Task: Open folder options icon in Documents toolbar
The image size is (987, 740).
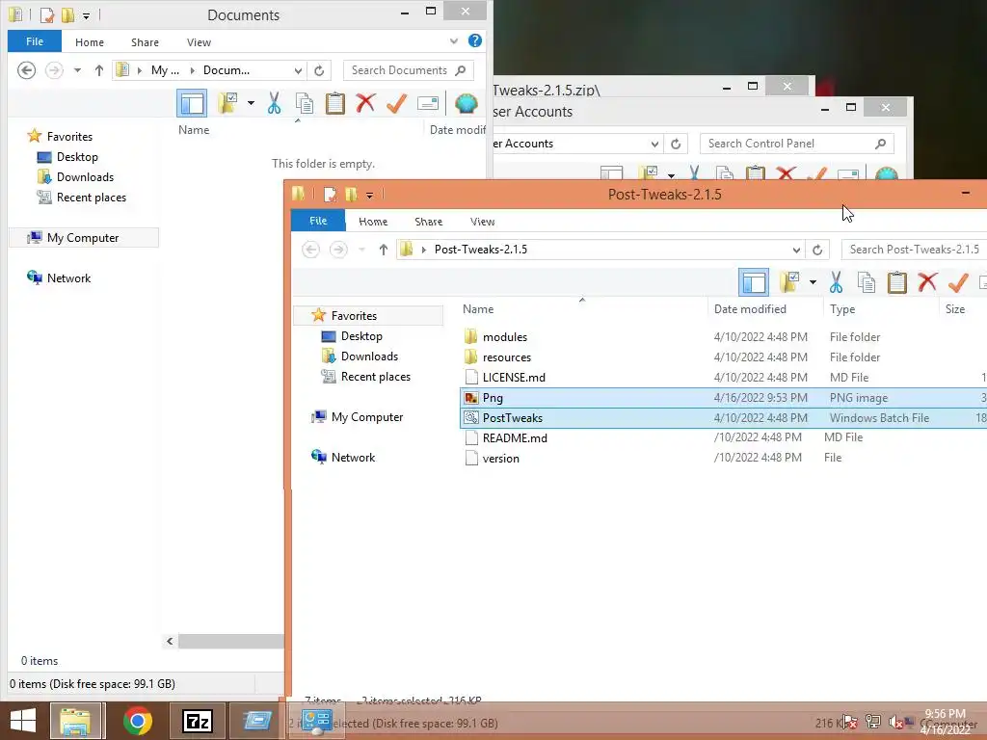Action: coord(227,103)
